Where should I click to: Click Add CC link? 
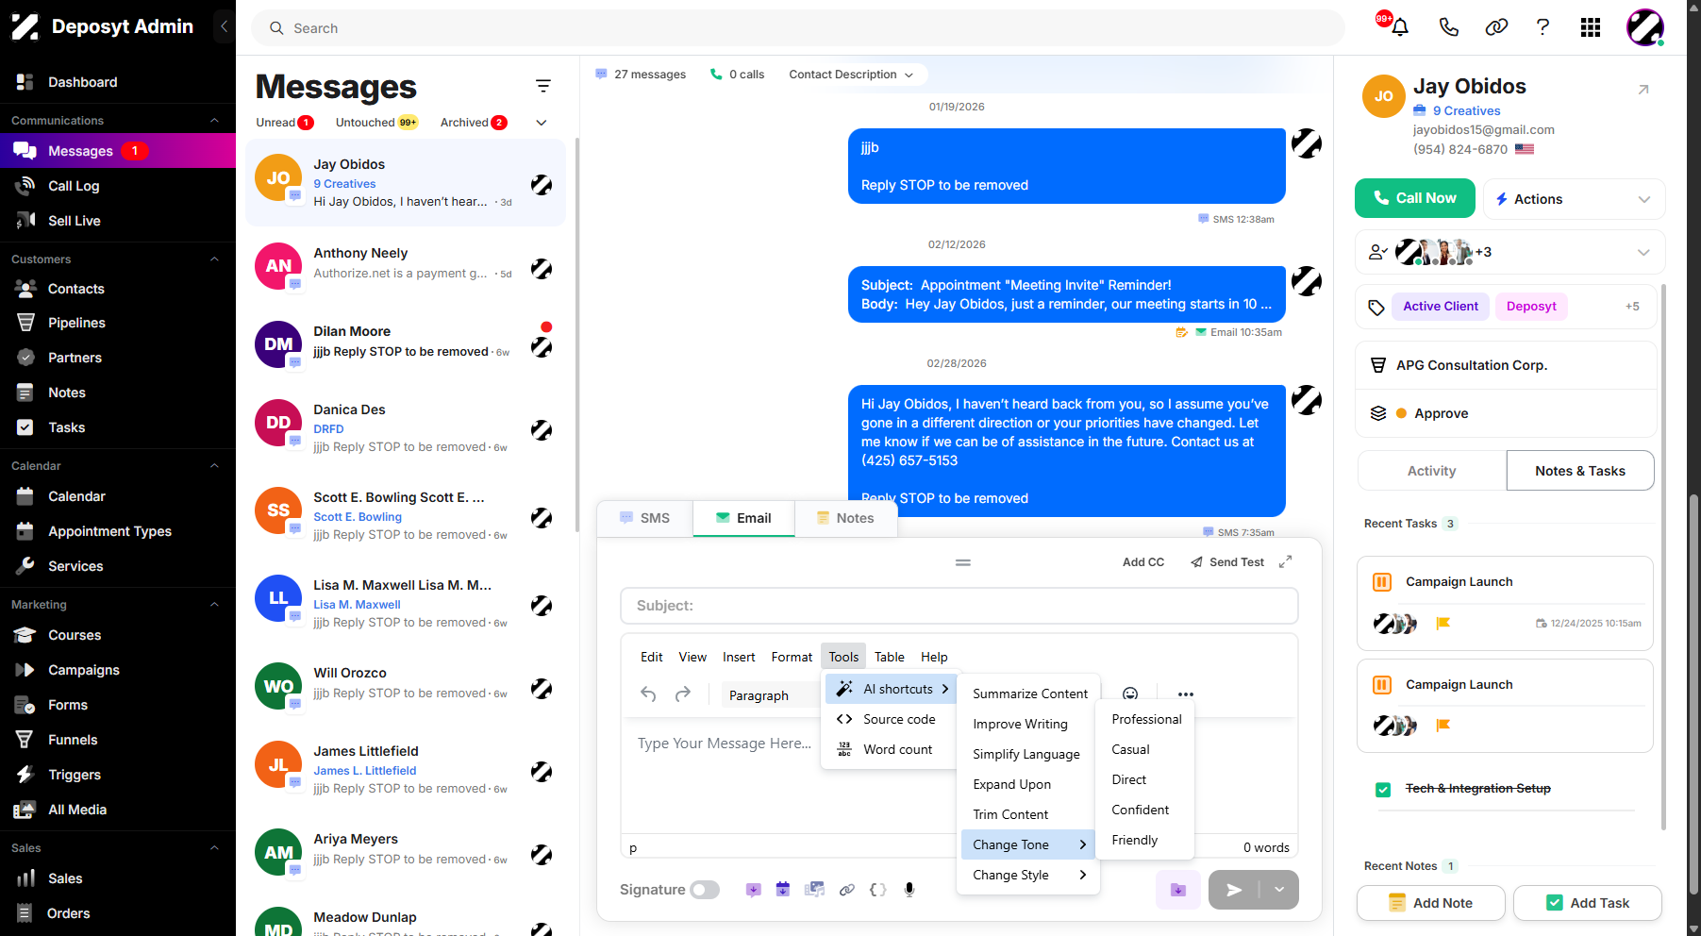[1143, 561]
